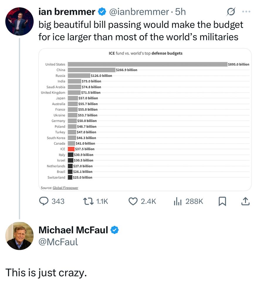The height and width of the screenshot is (293, 257).
Task: Open @McFaul's profile handle
Action: (x=58, y=242)
